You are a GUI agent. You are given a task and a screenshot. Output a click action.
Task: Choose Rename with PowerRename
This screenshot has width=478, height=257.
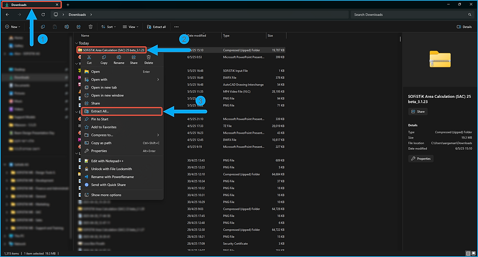122,177
